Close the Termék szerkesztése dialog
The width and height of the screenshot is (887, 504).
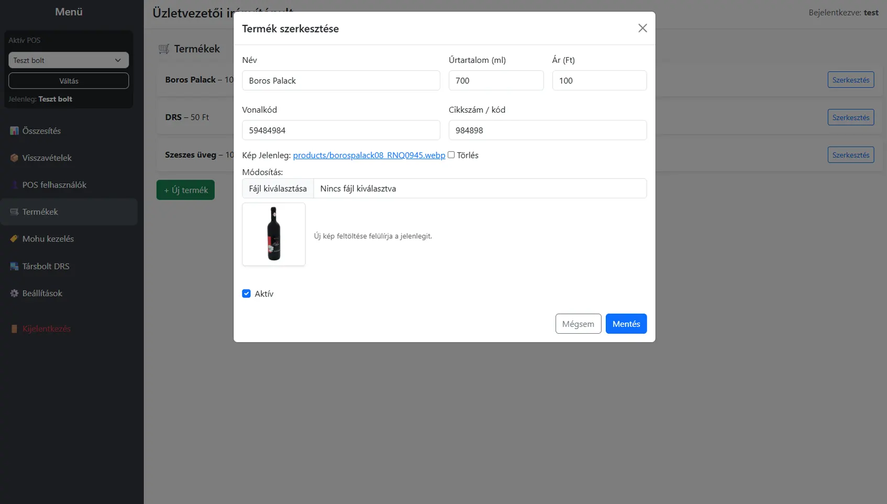pyautogui.click(x=642, y=28)
